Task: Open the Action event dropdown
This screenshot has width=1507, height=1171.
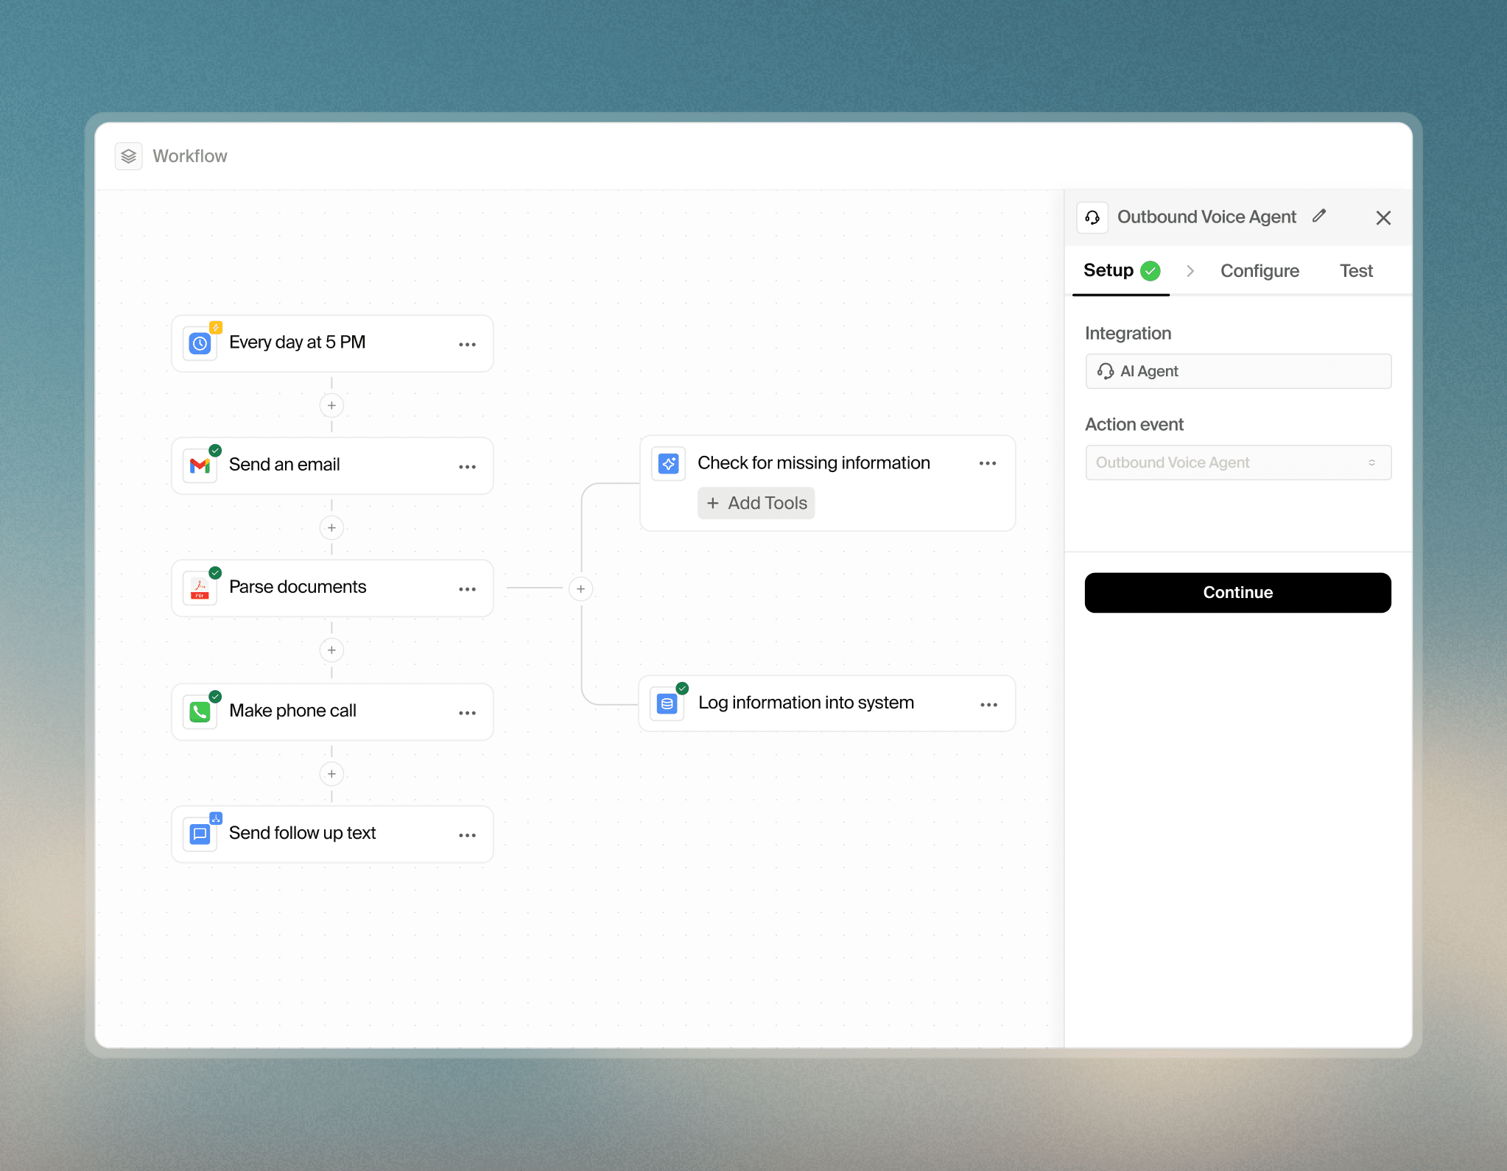Action: pyautogui.click(x=1237, y=463)
